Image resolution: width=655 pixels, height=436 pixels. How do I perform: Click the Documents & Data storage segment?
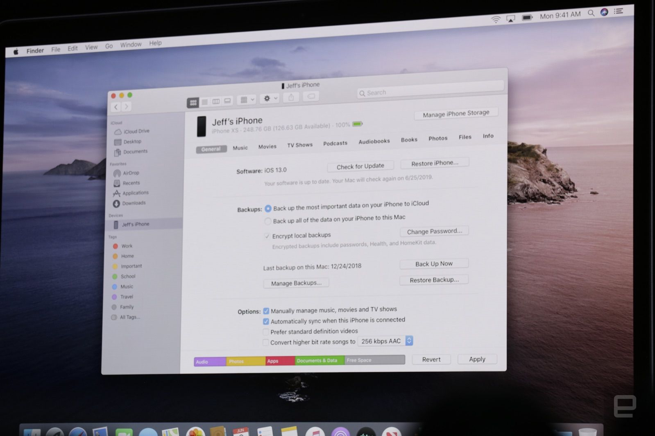coord(320,360)
